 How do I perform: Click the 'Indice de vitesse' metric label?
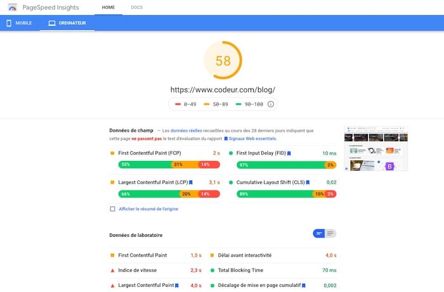pyautogui.click(x=138, y=270)
